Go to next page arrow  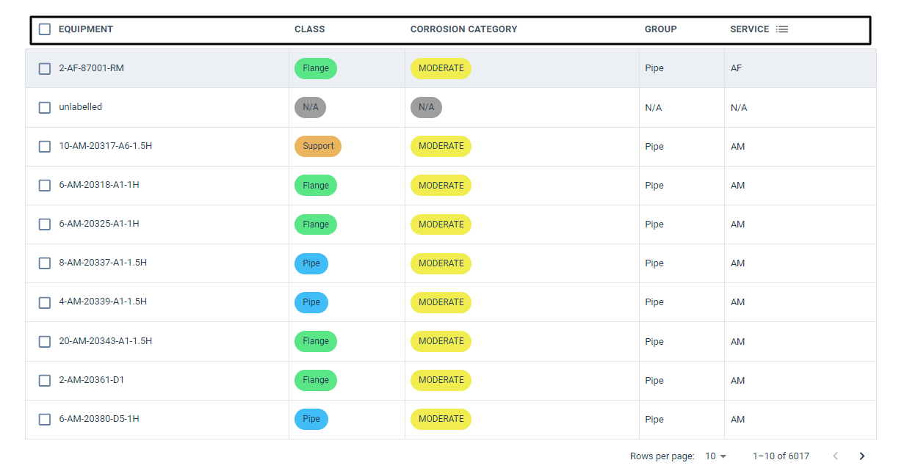pyautogui.click(x=862, y=456)
